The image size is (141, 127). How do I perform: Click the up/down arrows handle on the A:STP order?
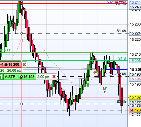pos(1,77)
